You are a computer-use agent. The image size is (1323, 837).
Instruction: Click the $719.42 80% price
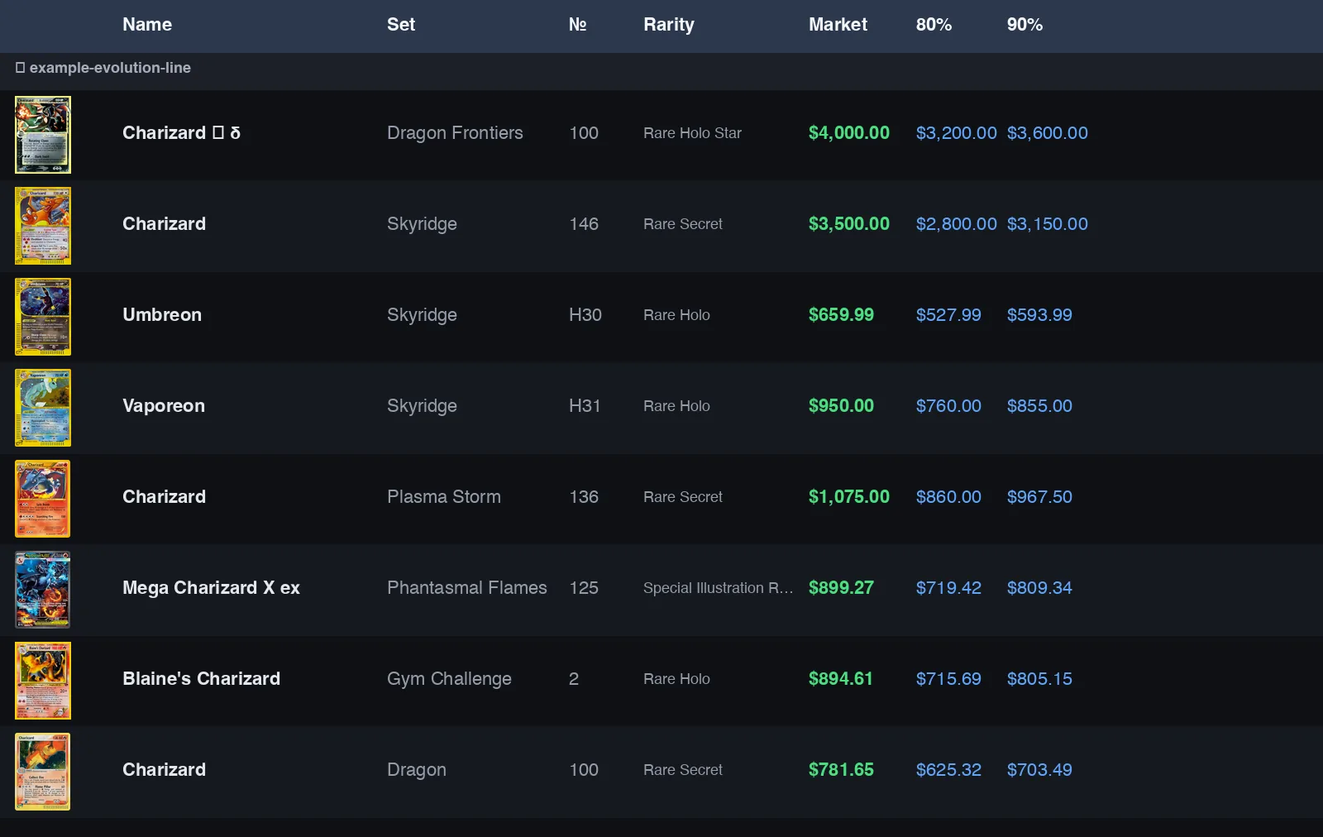click(948, 588)
